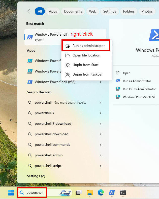Viewport: 159px width, 199px height.
Task: Switch to the Web filter tab
Action: [93, 11]
